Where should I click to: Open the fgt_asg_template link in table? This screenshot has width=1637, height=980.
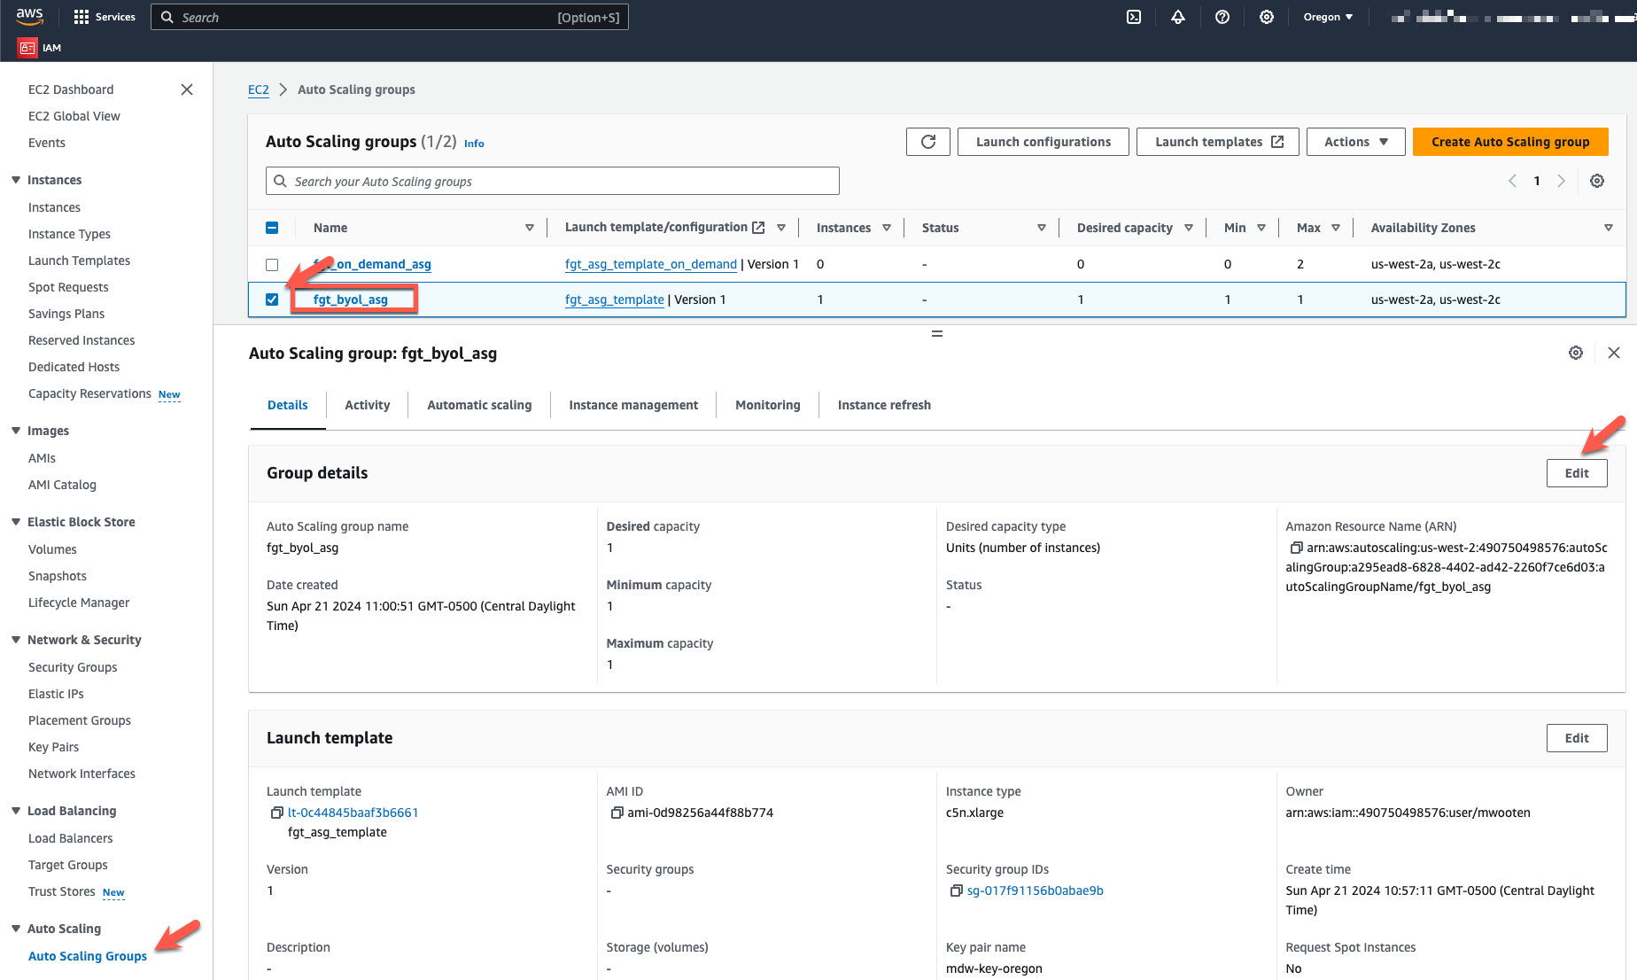pyautogui.click(x=615, y=299)
